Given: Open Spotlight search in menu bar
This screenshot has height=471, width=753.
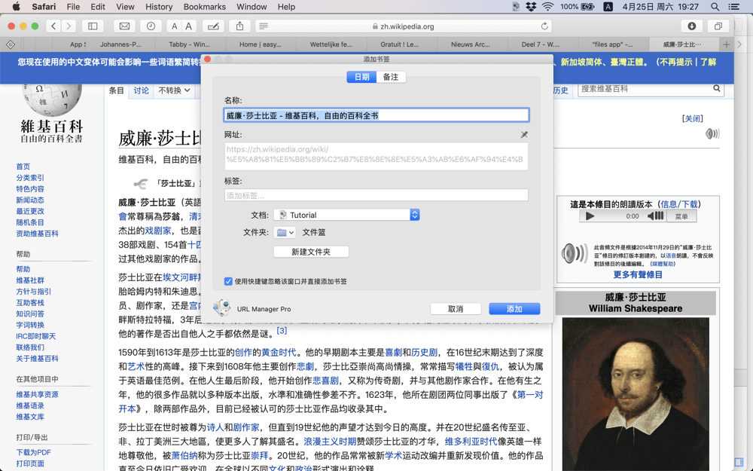Looking at the screenshot, I should pos(715,7).
